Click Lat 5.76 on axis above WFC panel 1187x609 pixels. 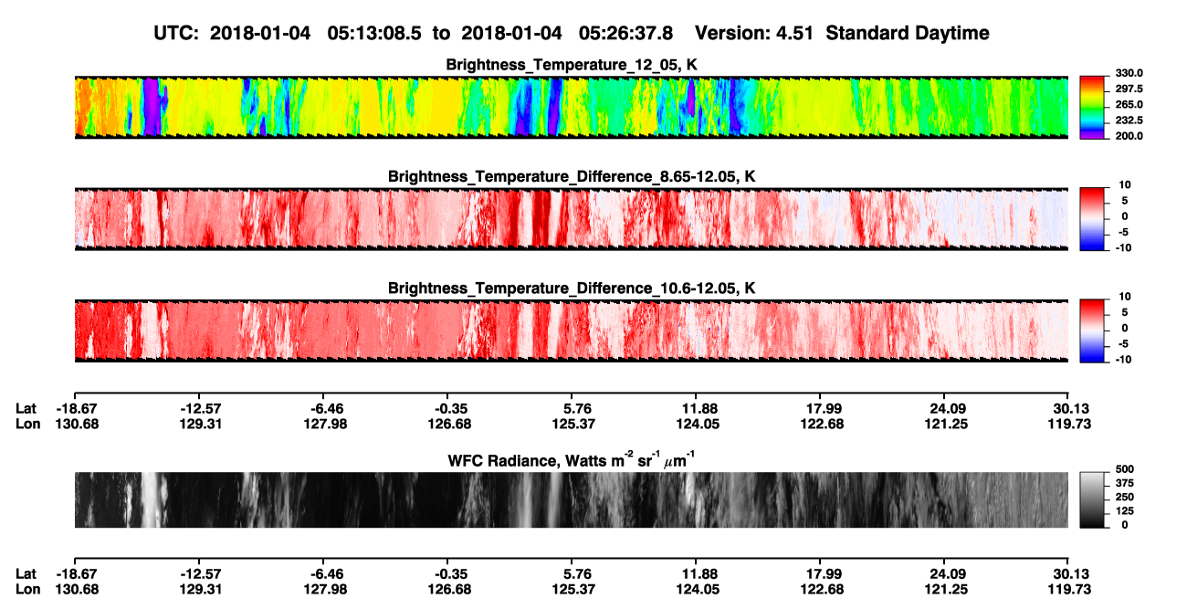pos(572,408)
